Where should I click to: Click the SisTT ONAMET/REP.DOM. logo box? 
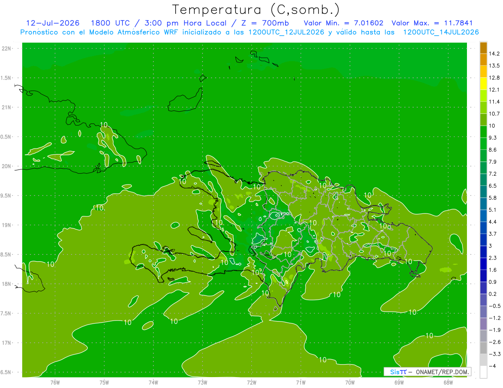(428, 372)
